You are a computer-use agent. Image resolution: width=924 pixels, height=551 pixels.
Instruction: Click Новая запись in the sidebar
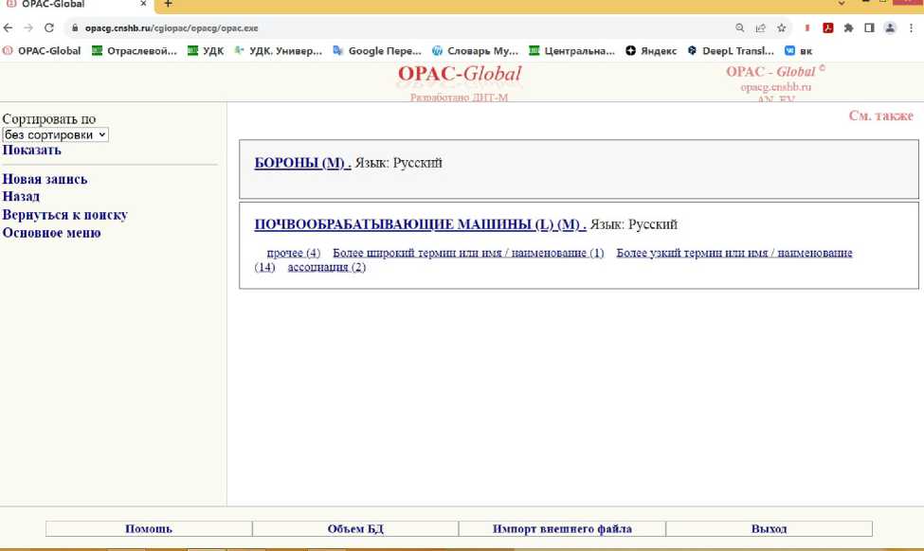point(45,179)
